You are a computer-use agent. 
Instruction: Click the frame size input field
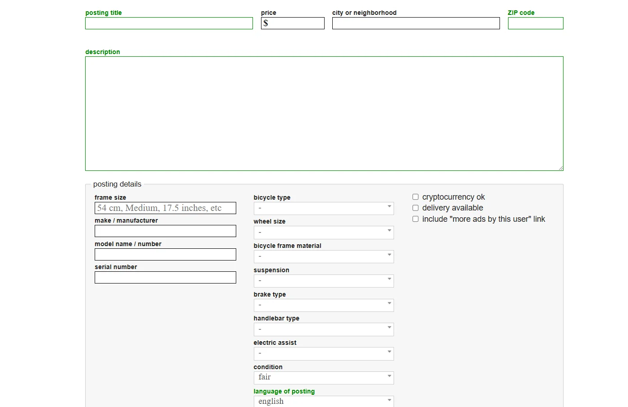click(x=165, y=208)
